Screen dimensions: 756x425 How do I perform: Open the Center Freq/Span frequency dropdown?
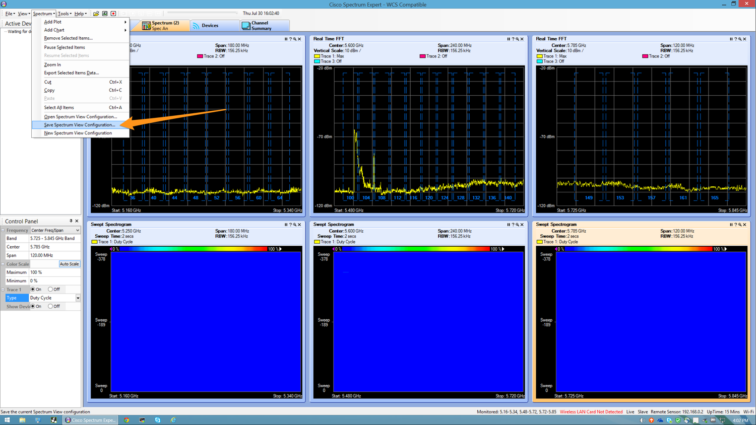coord(54,230)
